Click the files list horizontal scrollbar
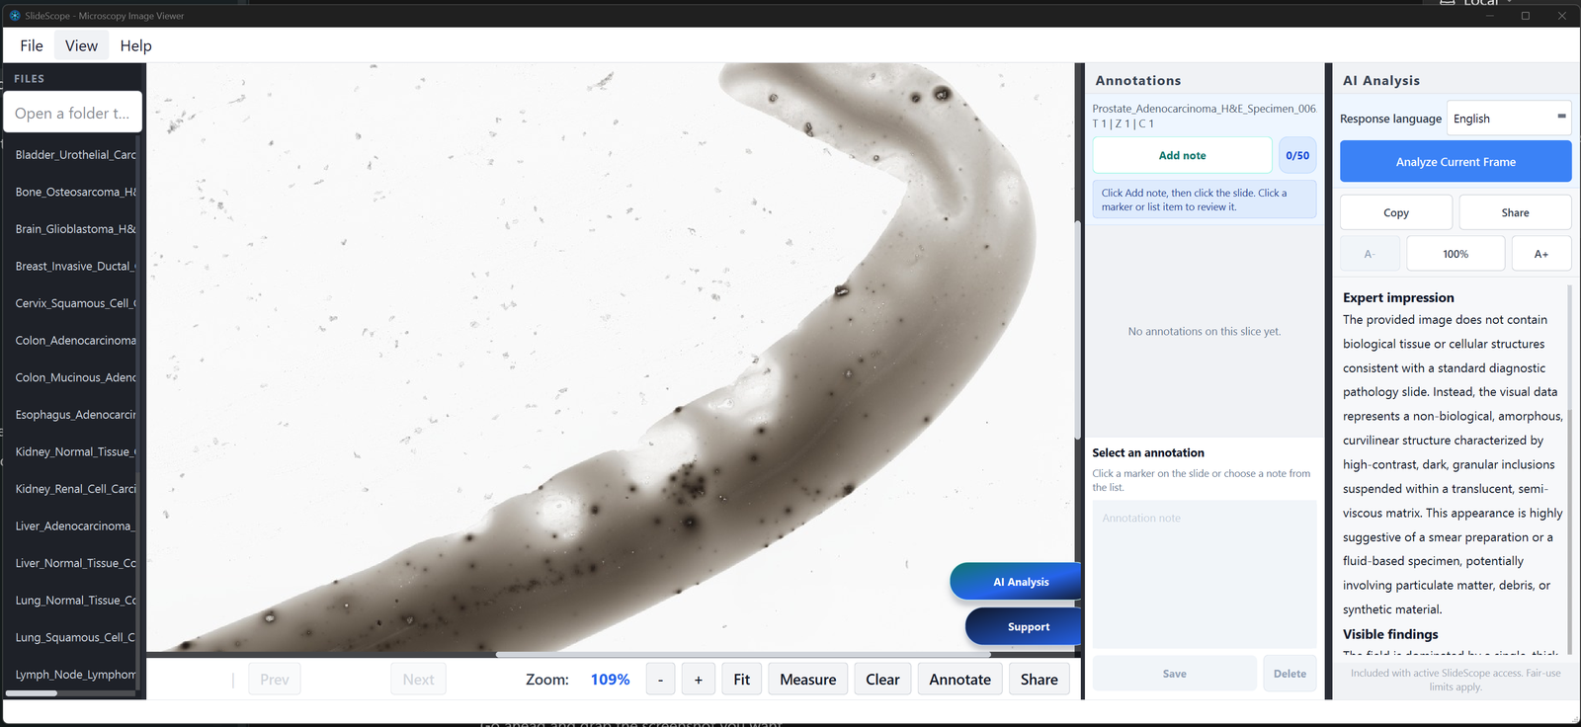Viewport: 1581px width, 727px height. (32, 693)
